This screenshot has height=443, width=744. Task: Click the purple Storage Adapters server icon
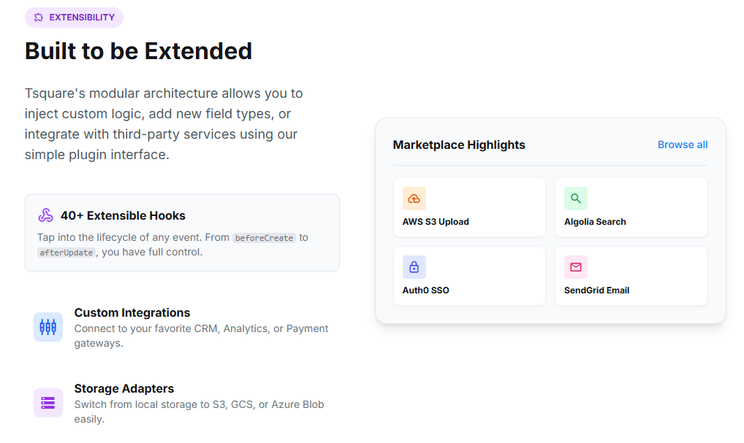pyautogui.click(x=48, y=403)
